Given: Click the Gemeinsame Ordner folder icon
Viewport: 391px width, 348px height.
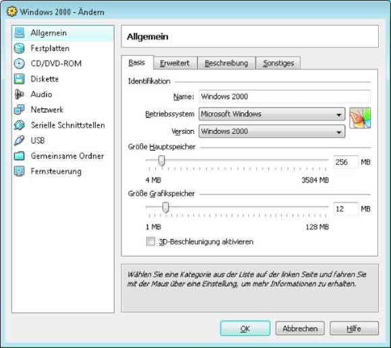Looking at the screenshot, I should [x=19, y=156].
